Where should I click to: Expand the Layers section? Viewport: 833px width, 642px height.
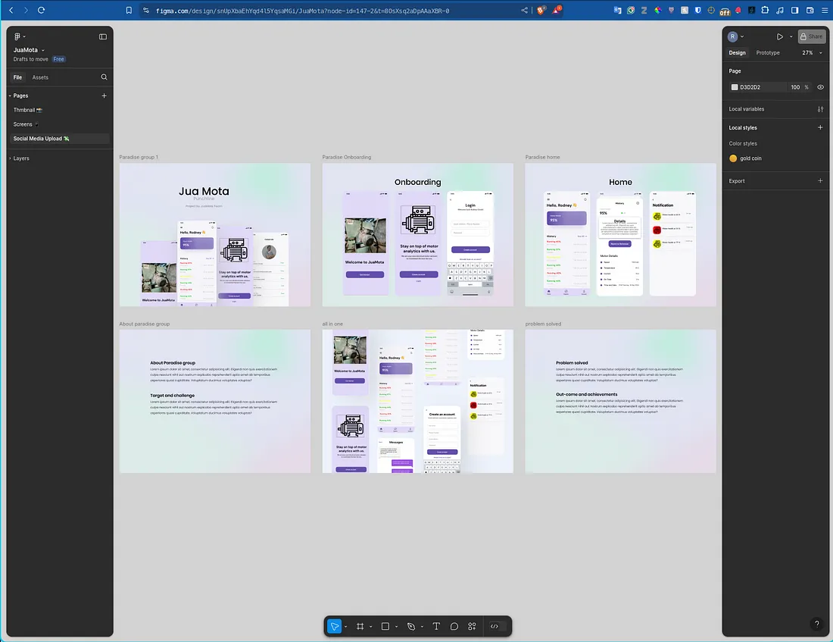click(x=21, y=158)
